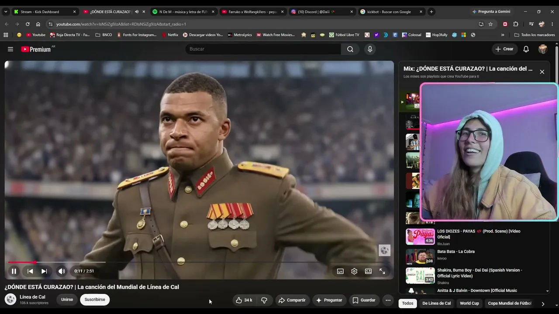The image size is (559, 314).
Task: Switch to Farruko x Wolfangkillers tab
Action: (x=253, y=12)
